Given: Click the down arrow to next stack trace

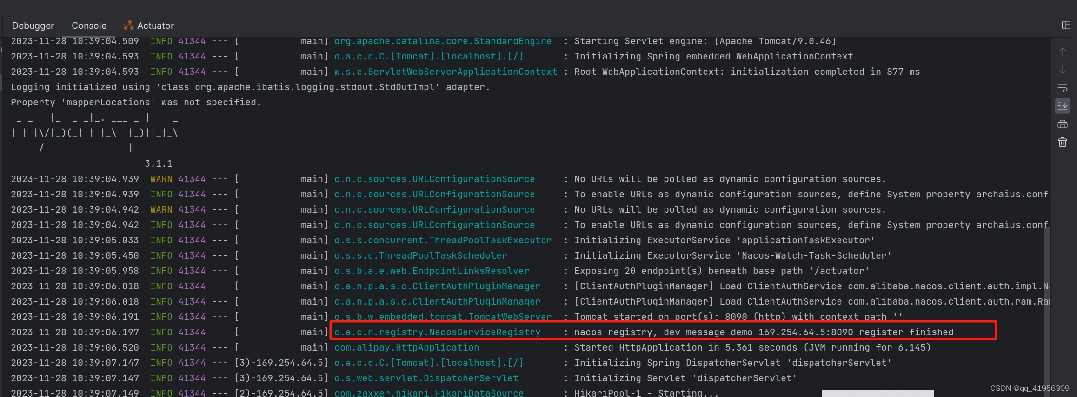Looking at the screenshot, I should coord(1063,70).
